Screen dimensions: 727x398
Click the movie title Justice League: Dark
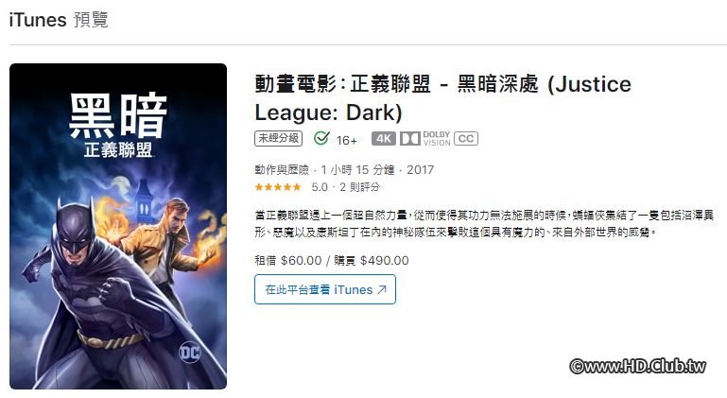442,98
